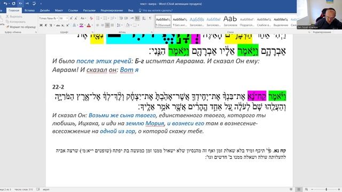The height and width of the screenshot is (192, 342).
Task: Apply subscript with the x₂ icon
Action: coord(63,25)
